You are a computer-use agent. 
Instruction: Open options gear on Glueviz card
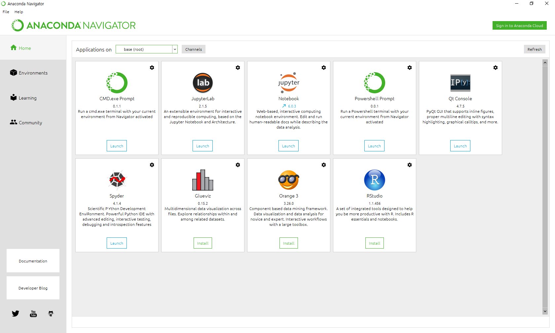coord(238,165)
